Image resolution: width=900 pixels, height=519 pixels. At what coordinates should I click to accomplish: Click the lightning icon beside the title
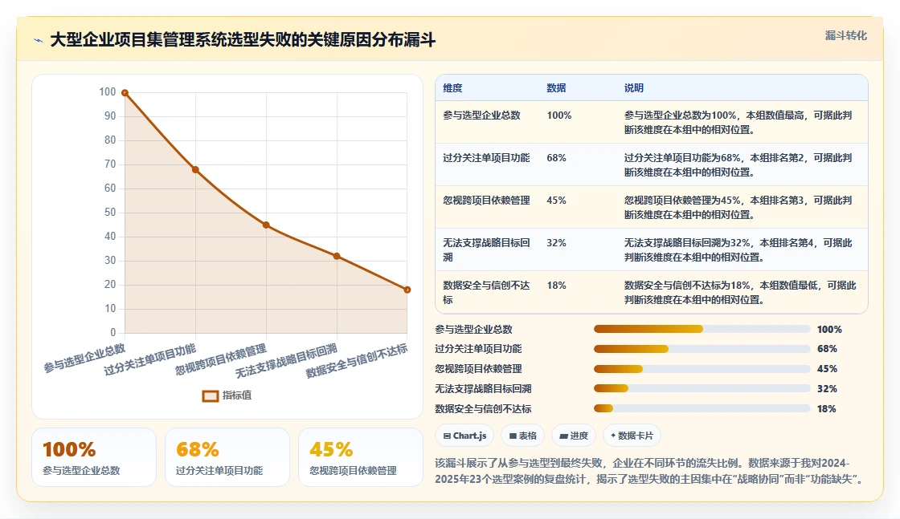pyautogui.click(x=39, y=40)
